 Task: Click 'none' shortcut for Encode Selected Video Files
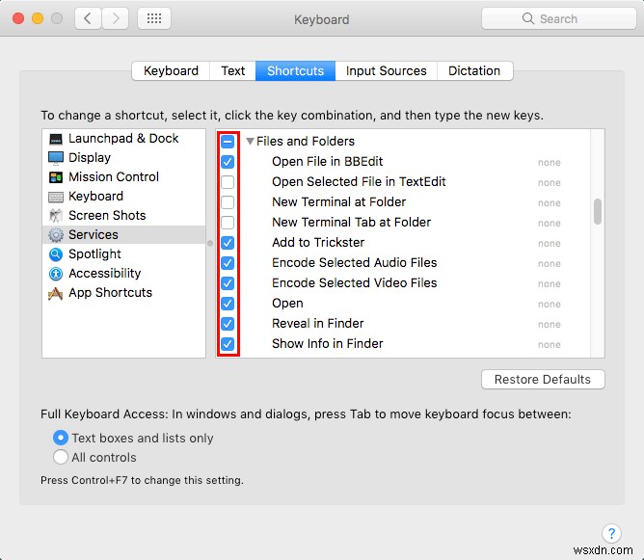[x=550, y=284]
